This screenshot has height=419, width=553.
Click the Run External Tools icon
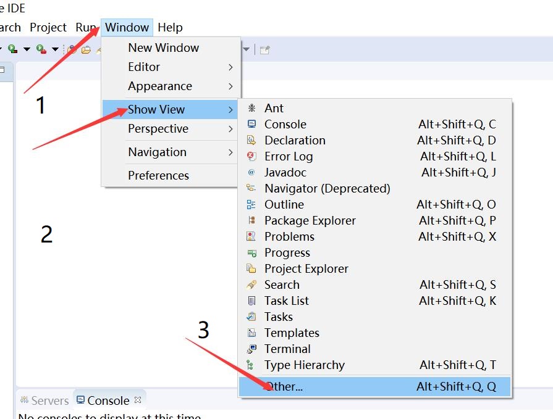41,49
